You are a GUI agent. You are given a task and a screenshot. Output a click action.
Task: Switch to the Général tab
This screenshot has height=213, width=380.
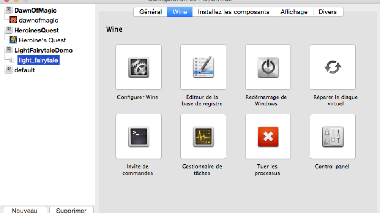[150, 12]
